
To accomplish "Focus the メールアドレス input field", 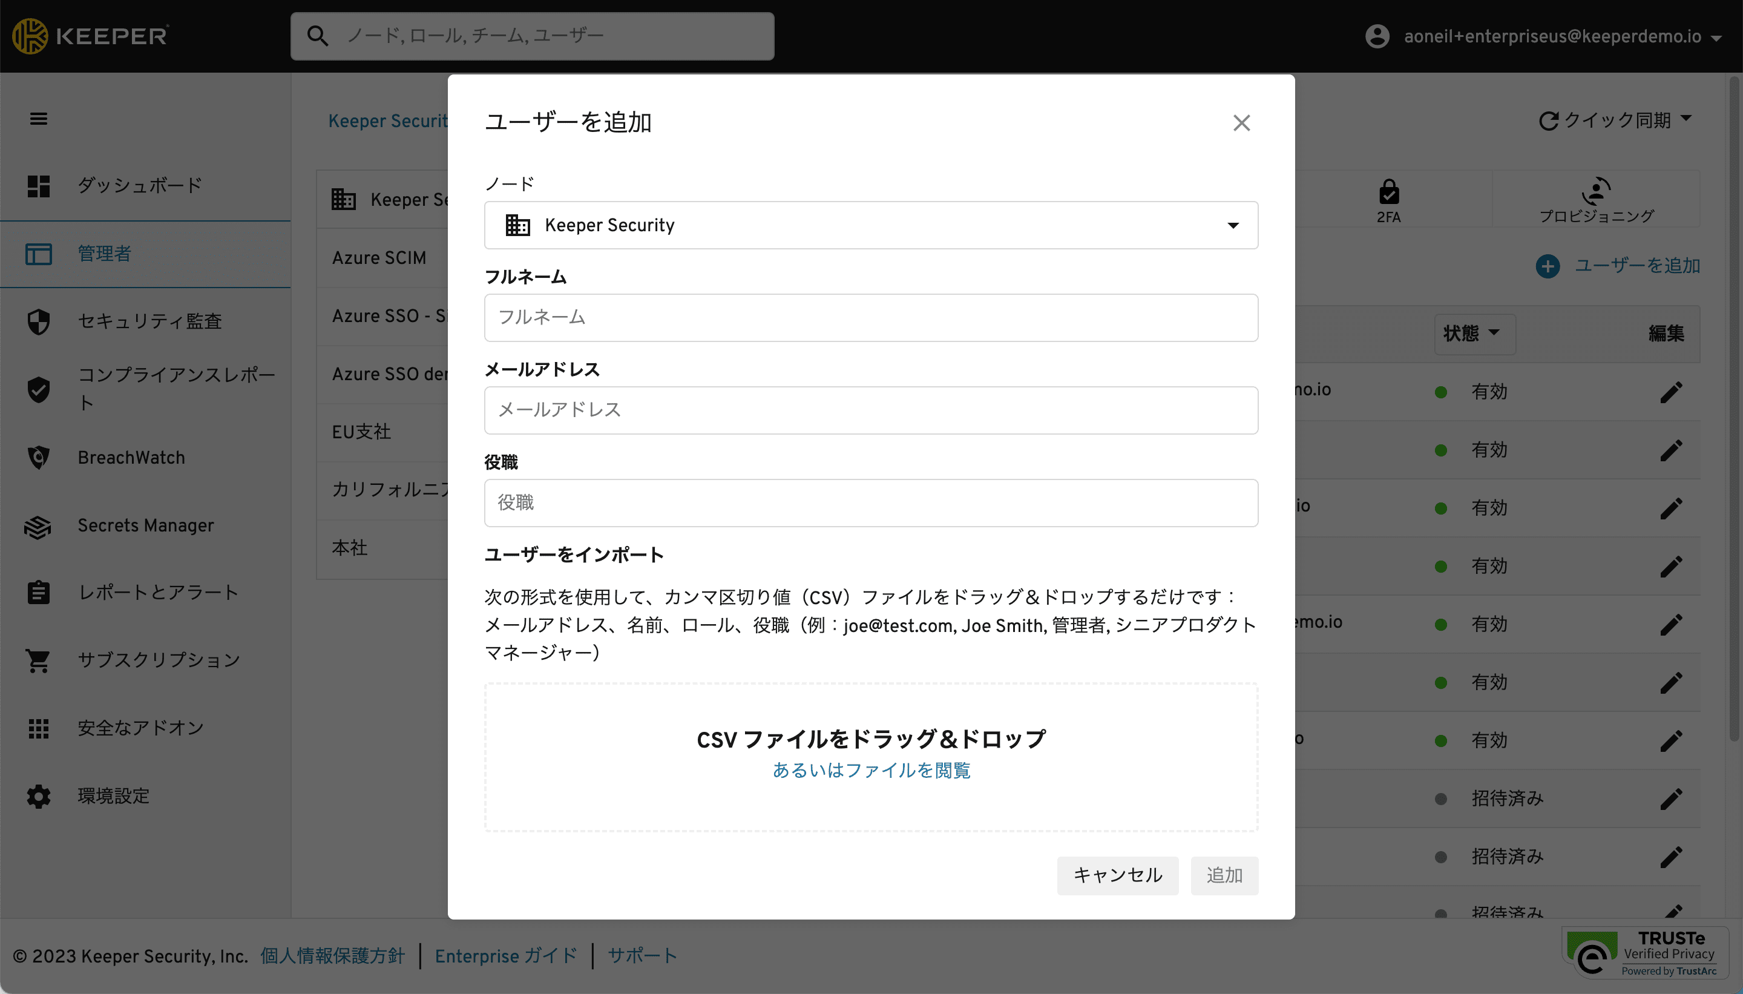I will point(870,410).
